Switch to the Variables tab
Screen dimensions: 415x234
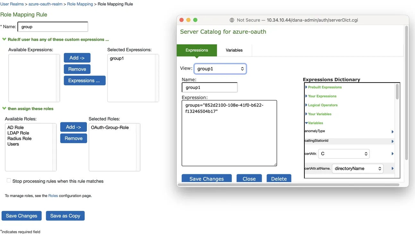[x=234, y=50]
